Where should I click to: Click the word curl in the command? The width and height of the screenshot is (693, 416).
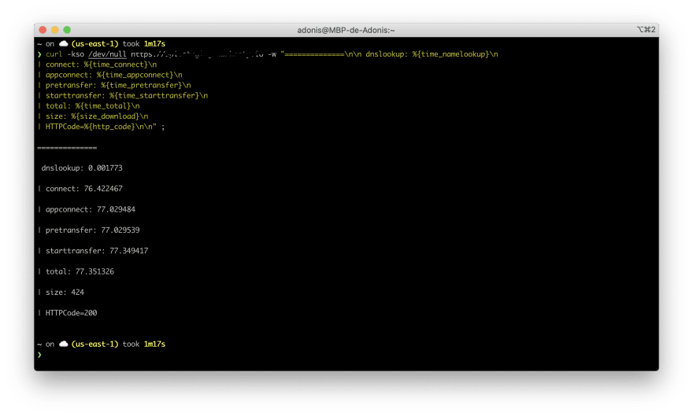click(54, 53)
